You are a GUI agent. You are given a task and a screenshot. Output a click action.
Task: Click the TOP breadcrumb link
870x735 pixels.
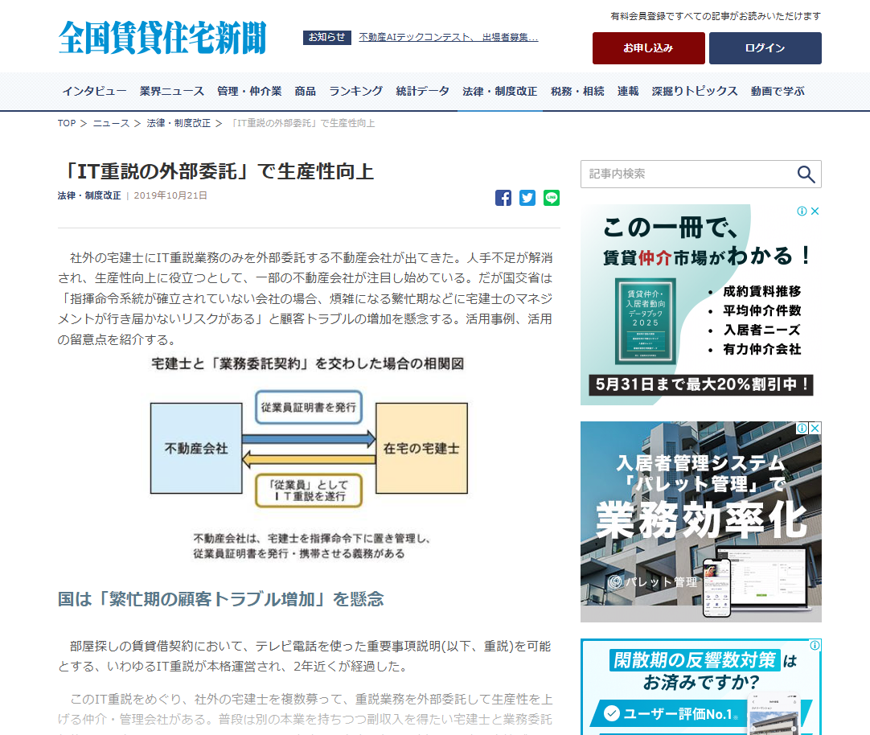pyautogui.click(x=66, y=123)
